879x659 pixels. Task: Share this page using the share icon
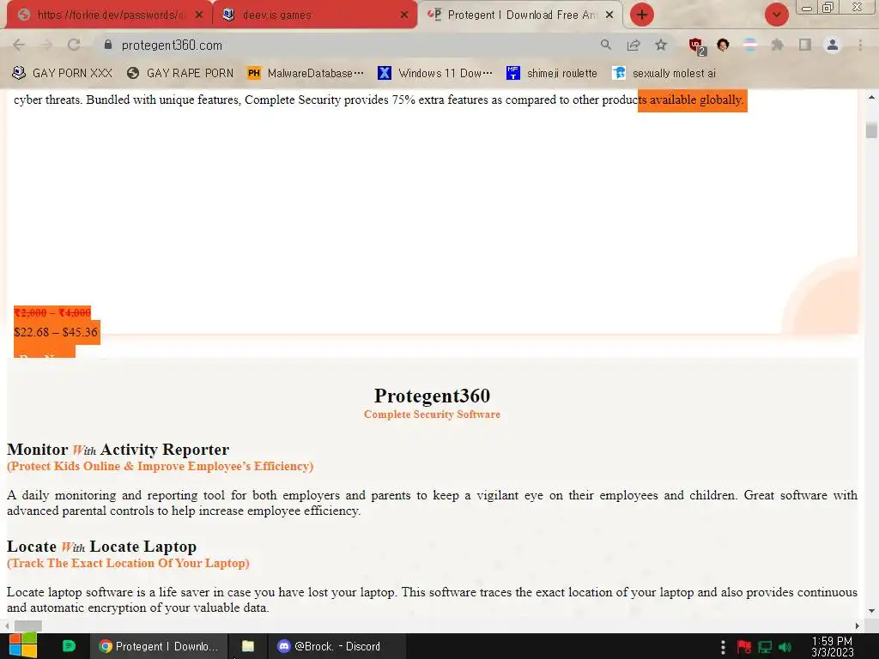click(x=633, y=45)
